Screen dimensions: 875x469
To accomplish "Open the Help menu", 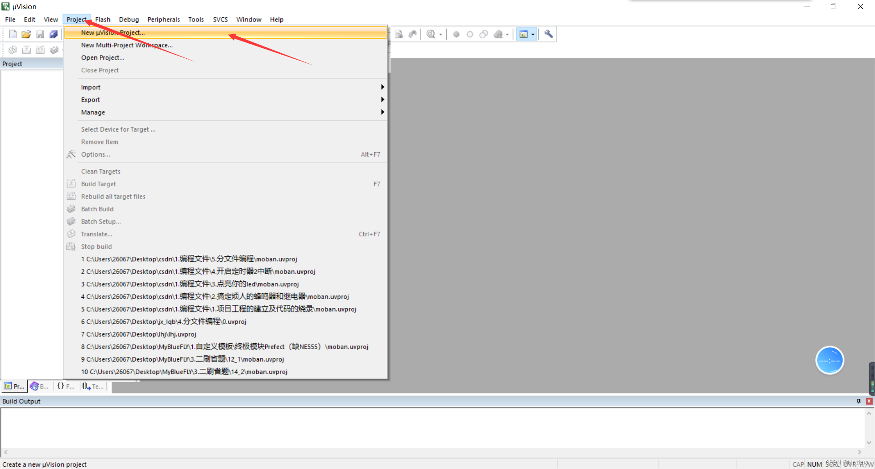I will (277, 20).
